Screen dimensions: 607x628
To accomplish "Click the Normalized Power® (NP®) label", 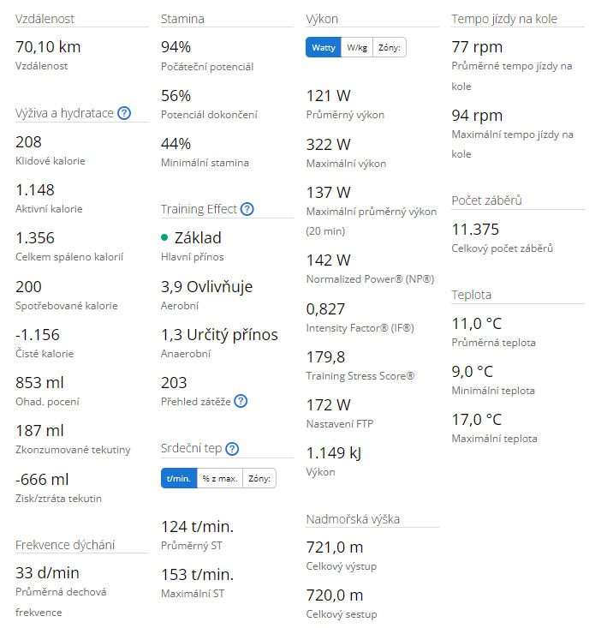I will tap(370, 279).
